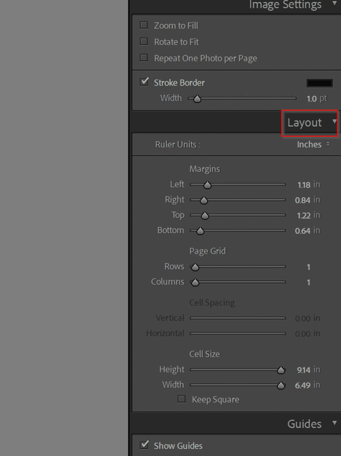The image size is (341, 456).
Task: Click the Guides panel header label
Action: [304, 424]
